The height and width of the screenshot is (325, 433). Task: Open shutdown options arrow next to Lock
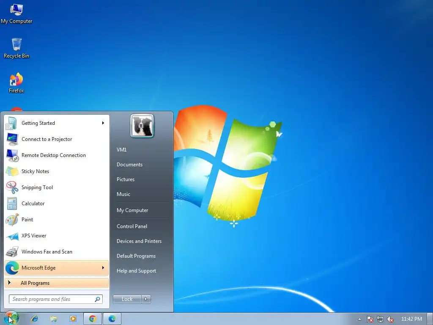pos(146,299)
